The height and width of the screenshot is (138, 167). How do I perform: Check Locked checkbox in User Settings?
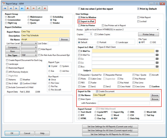pos(138,21)
